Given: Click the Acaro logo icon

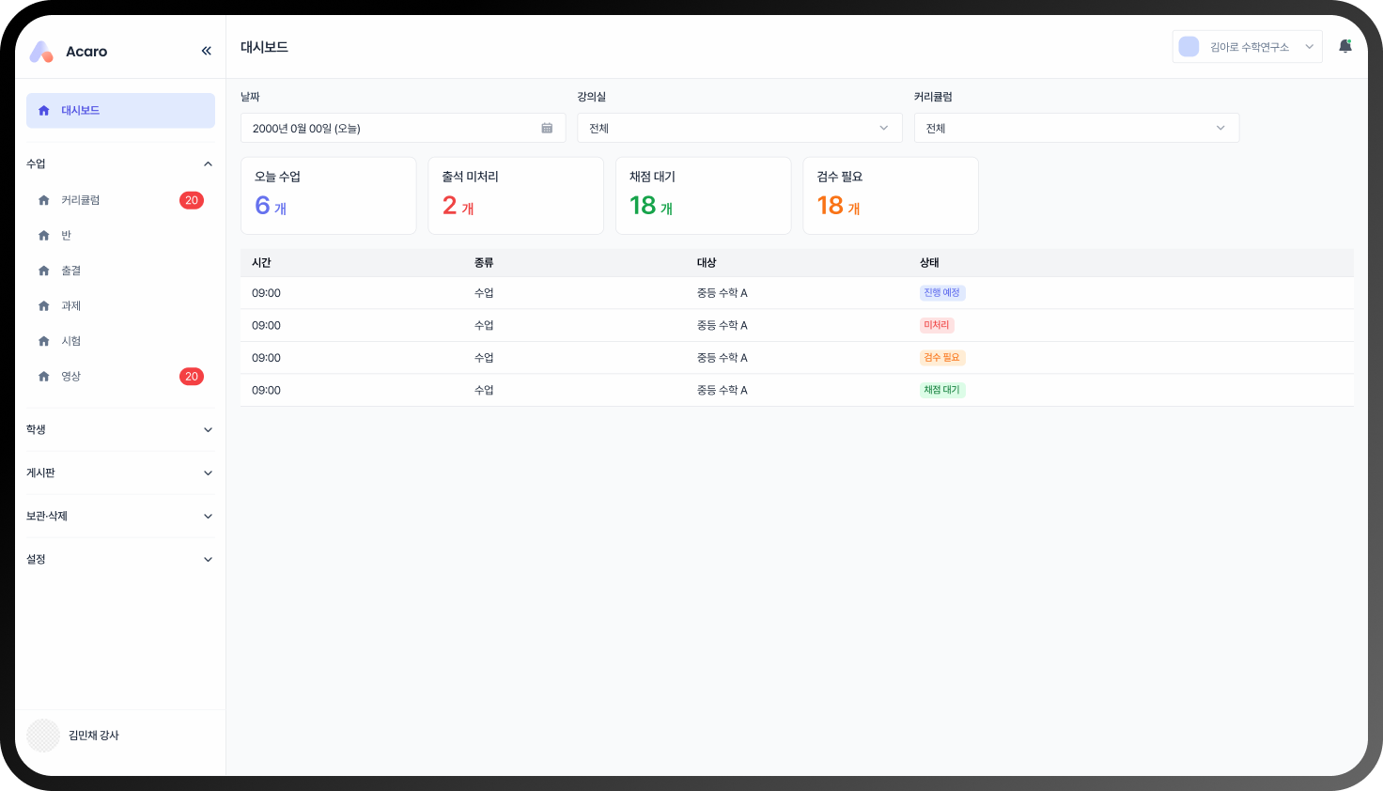Looking at the screenshot, I should [x=41, y=52].
